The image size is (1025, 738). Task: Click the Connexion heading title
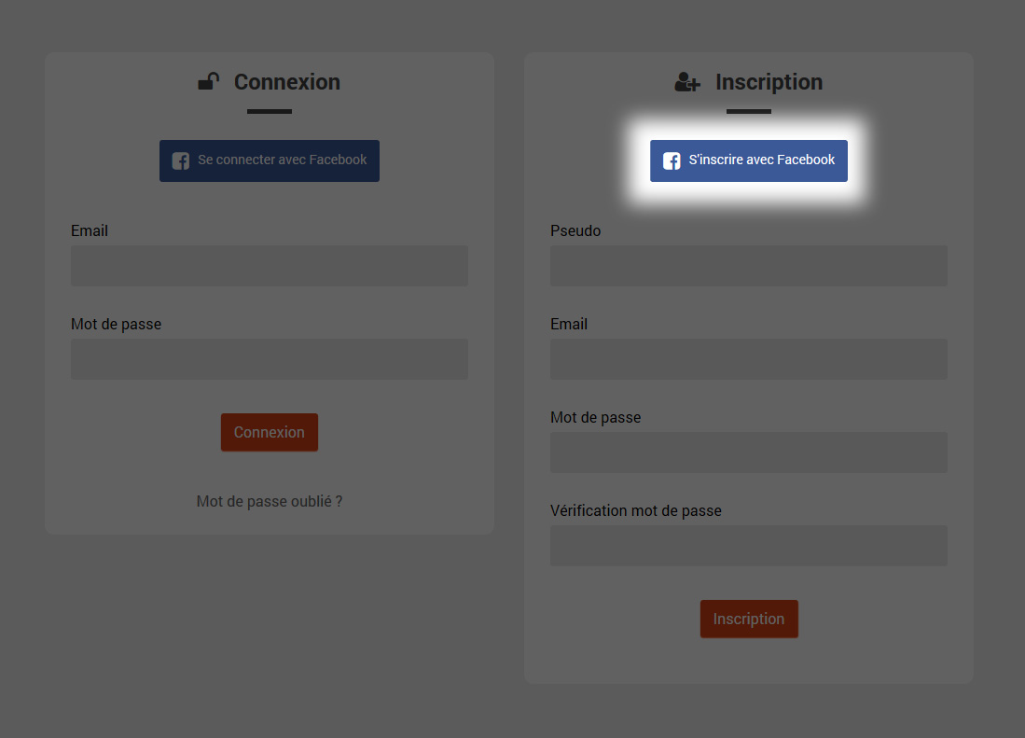coord(287,82)
